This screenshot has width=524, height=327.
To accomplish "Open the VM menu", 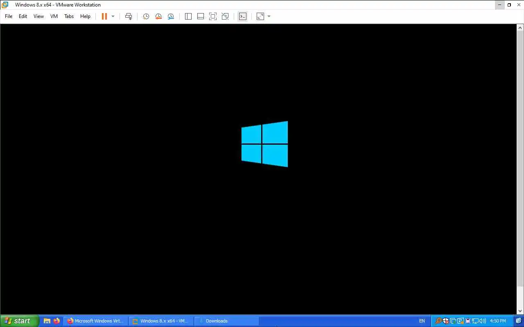I will point(54,16).
